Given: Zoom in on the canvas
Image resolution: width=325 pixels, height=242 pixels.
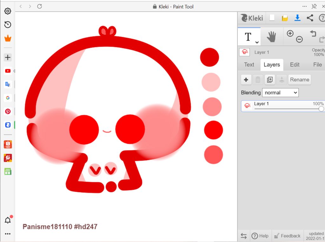Looking at the screenshot, I should point(290,33).
